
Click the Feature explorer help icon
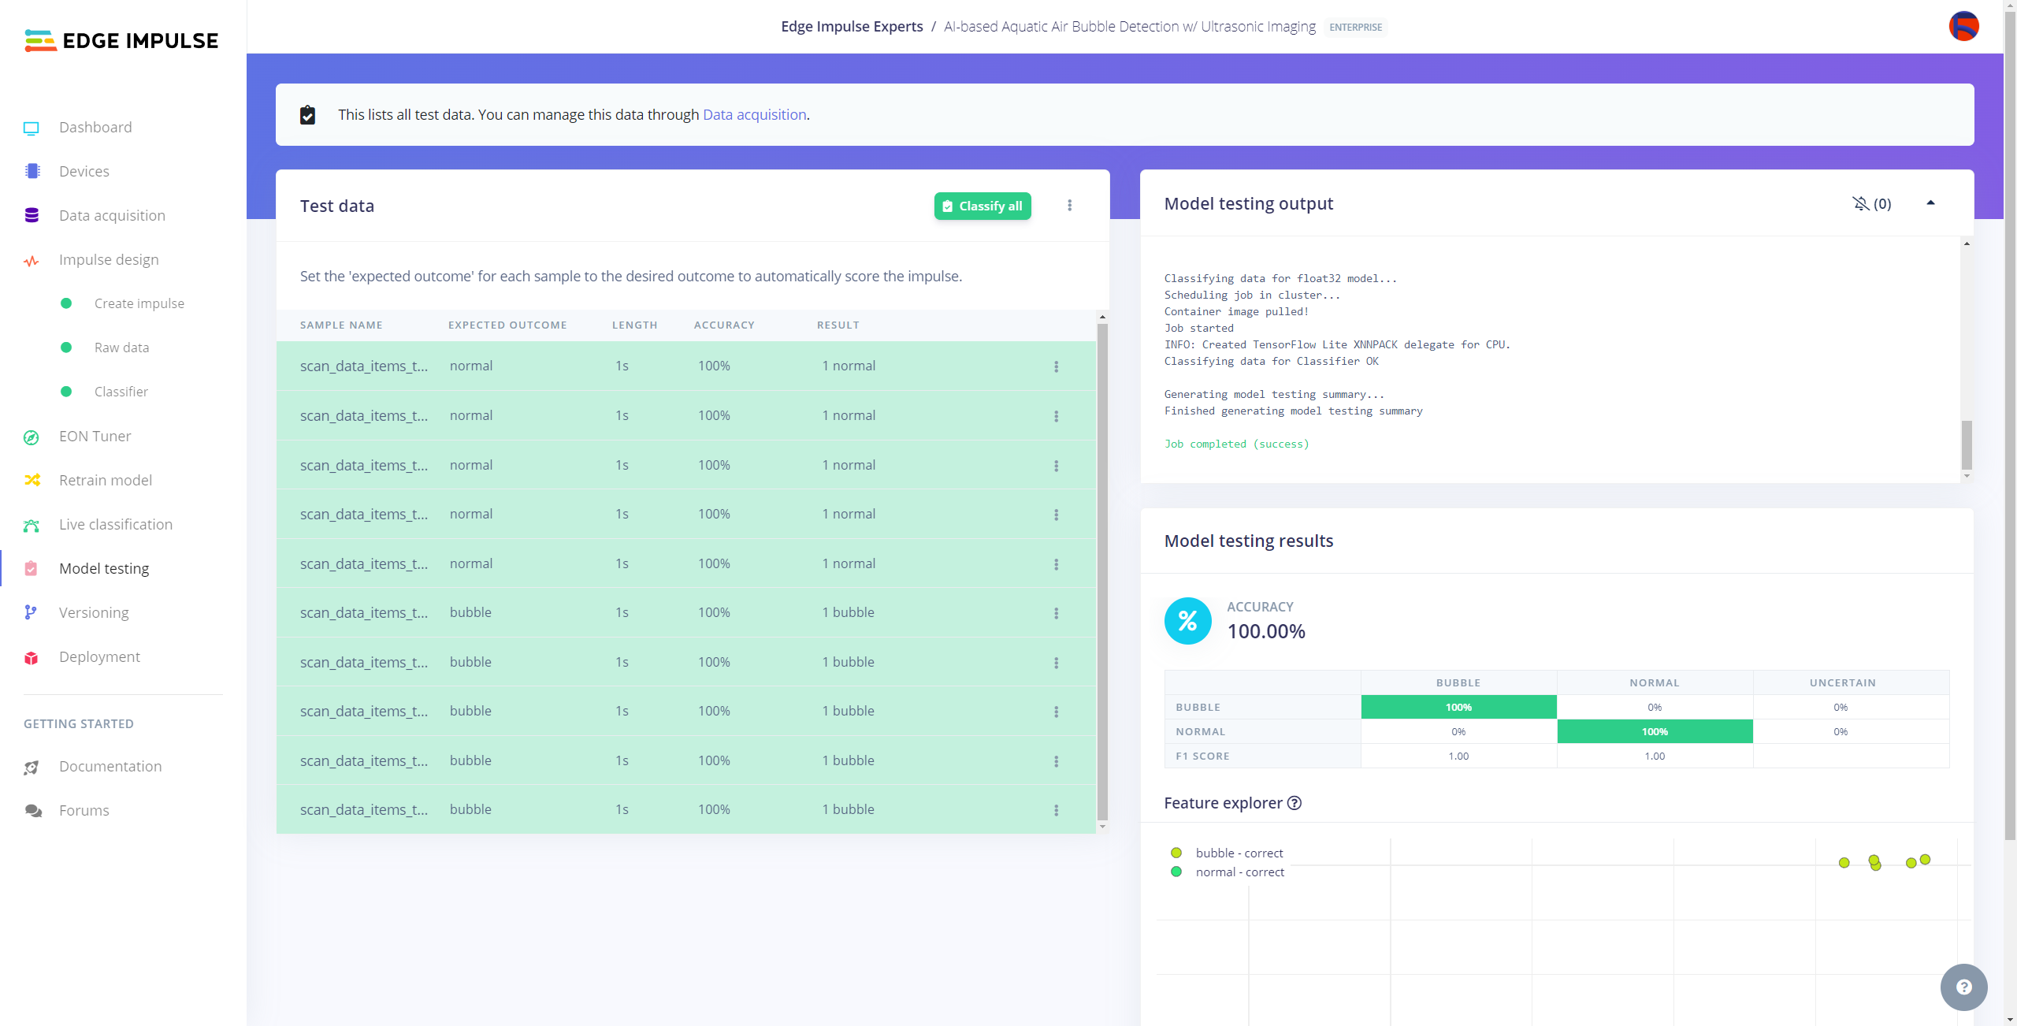coord(1295,803)
